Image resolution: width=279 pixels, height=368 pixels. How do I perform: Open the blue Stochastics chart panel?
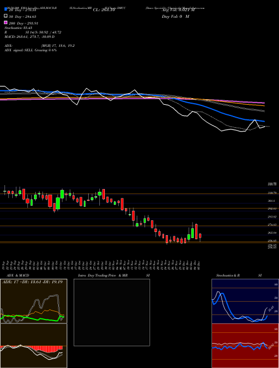pos(245,301)
